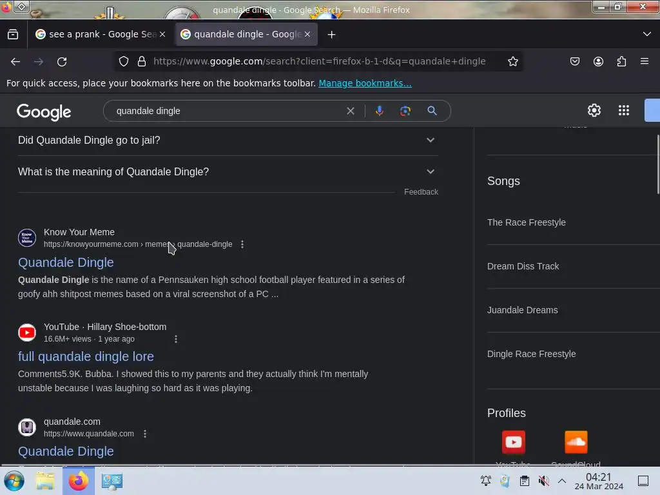The width and height of the screenshot is (660, 495).
Task: Submit search with magnifier icon
Action: pos(432,111)
